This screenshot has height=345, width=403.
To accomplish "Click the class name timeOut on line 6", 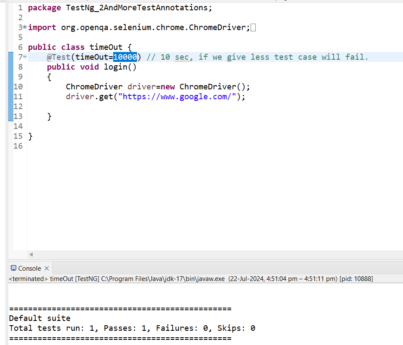I will click(106, 47).
